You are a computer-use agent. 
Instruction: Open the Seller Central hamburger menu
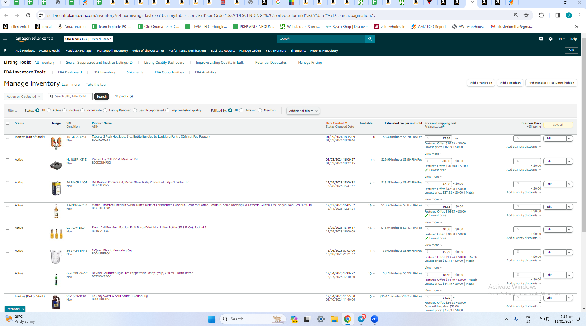click(5, 39)
